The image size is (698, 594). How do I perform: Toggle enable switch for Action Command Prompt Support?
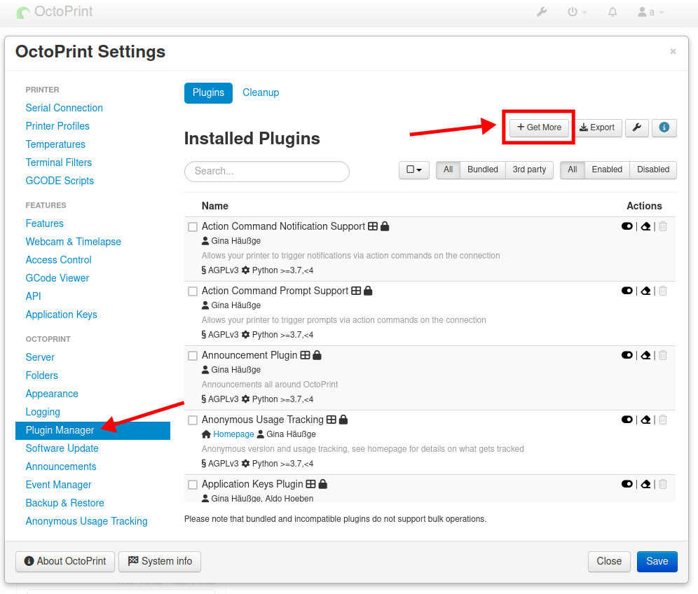click(627, 291)
